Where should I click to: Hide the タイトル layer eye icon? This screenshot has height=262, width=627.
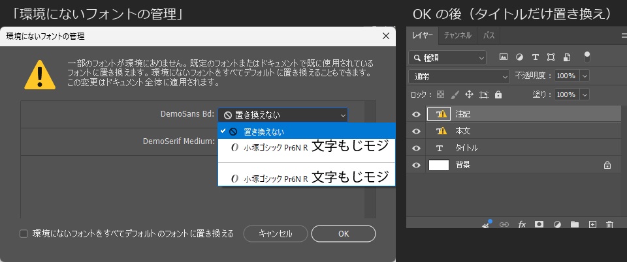[x=416, y=148]
